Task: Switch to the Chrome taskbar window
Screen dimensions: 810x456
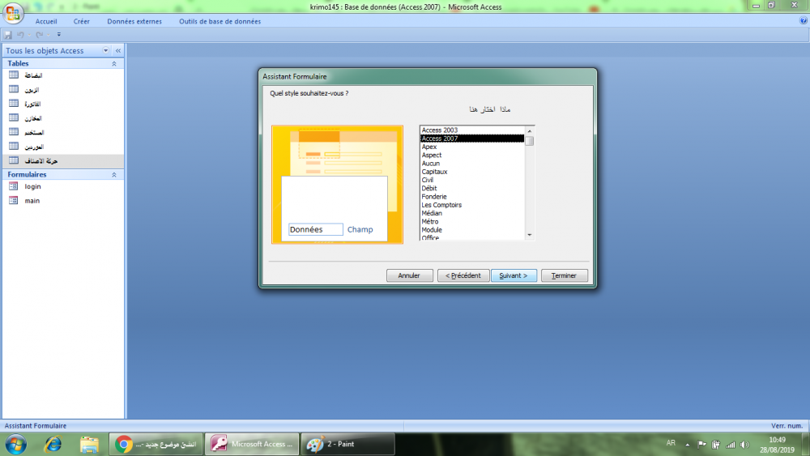Action: [x=156, y=444]
